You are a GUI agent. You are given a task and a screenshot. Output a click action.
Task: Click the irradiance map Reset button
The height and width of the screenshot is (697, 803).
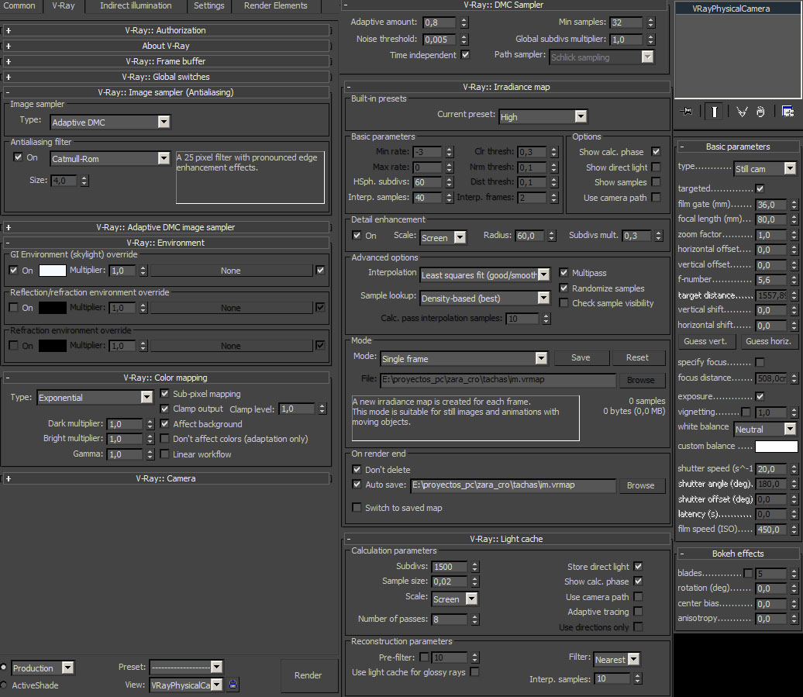(637, 357)
